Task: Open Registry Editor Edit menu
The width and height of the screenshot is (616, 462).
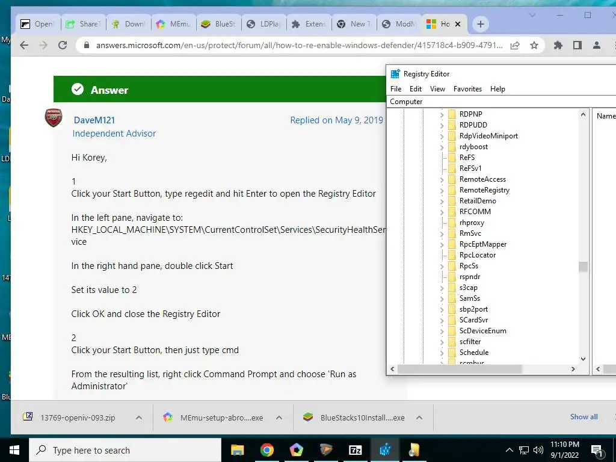Action: tap(415, 89)
